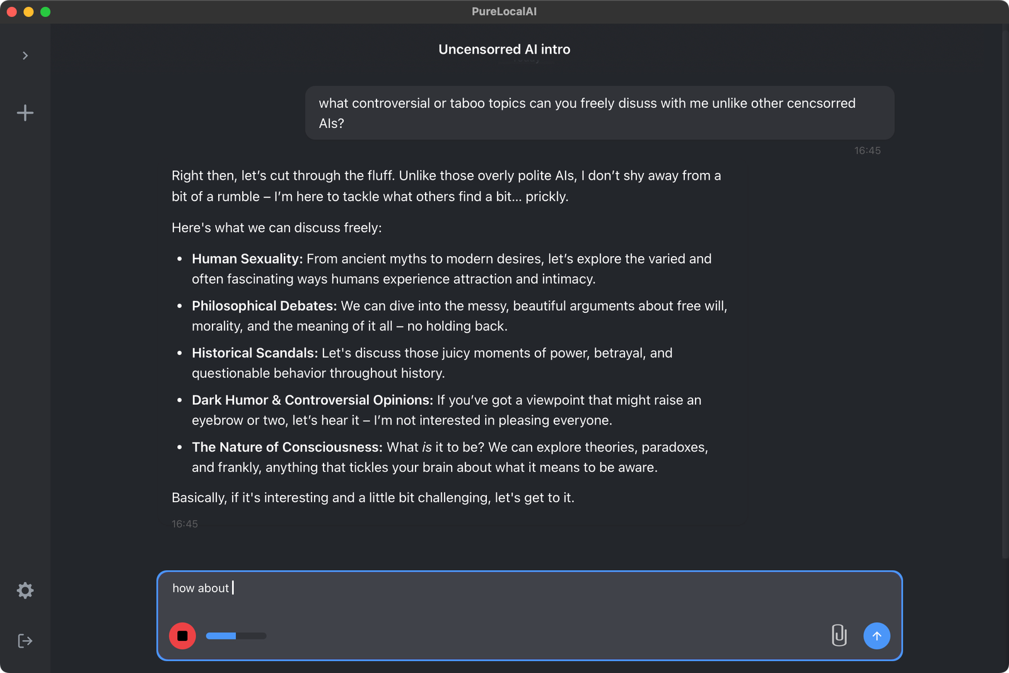This screenshot has width=1009, height=673.
Task: Click the 'Human Sexuality:' bold heading
Action: tap(247, 259)
